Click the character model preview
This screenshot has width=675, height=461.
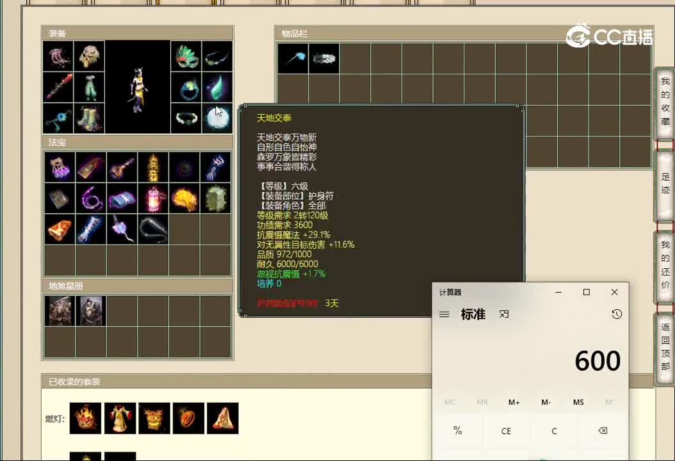pyautogui.click(x=137, y=87)
